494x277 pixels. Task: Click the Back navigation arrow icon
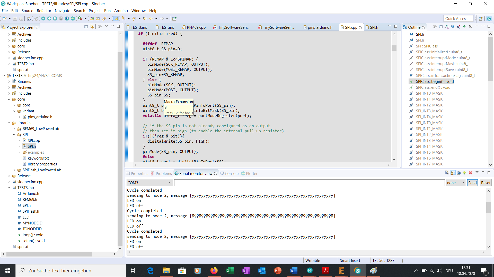tap(151, 18)
